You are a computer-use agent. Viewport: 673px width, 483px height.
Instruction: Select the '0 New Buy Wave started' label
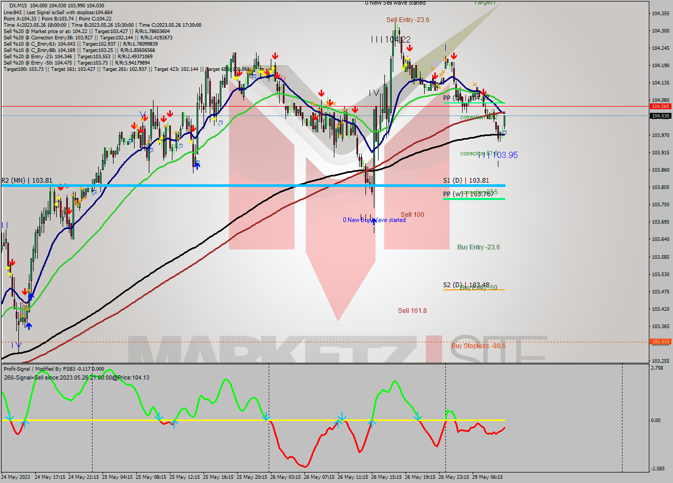(374, 220)
